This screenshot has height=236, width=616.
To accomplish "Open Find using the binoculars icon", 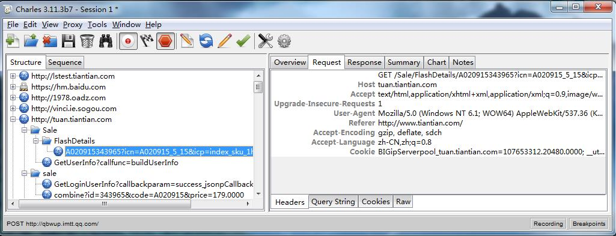I will (x=106, y=41).
